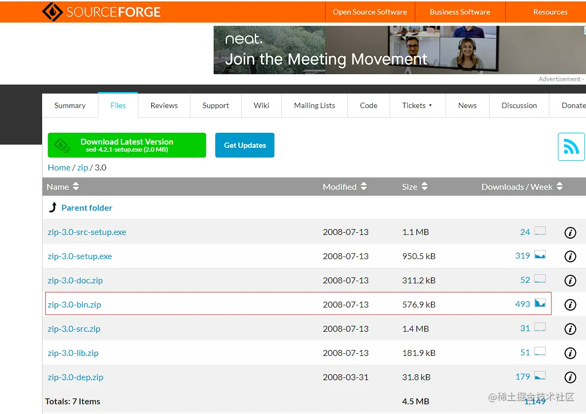Show info icon for zip-3.0-setup.exe
This screenshot has width=586, height=414.
[x=570, y=256]
